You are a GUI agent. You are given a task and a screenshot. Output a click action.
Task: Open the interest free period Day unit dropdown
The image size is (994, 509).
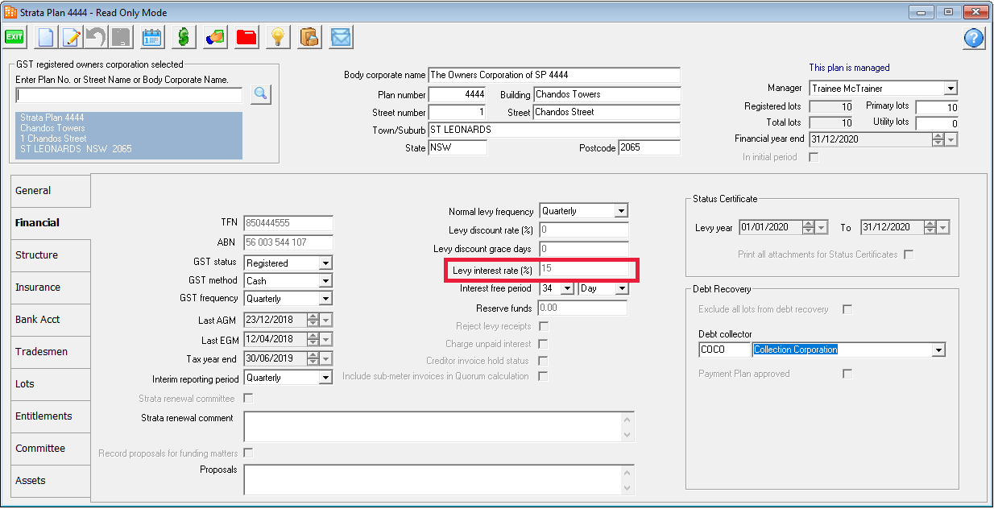click(x=620, y=288)
